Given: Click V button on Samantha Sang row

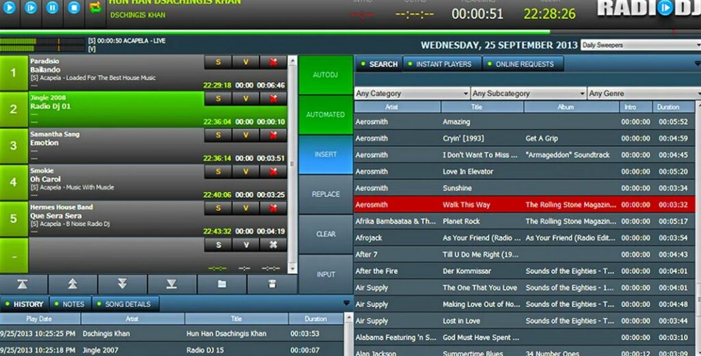Looking at the screenshot, I should click(x=246, y=135).
